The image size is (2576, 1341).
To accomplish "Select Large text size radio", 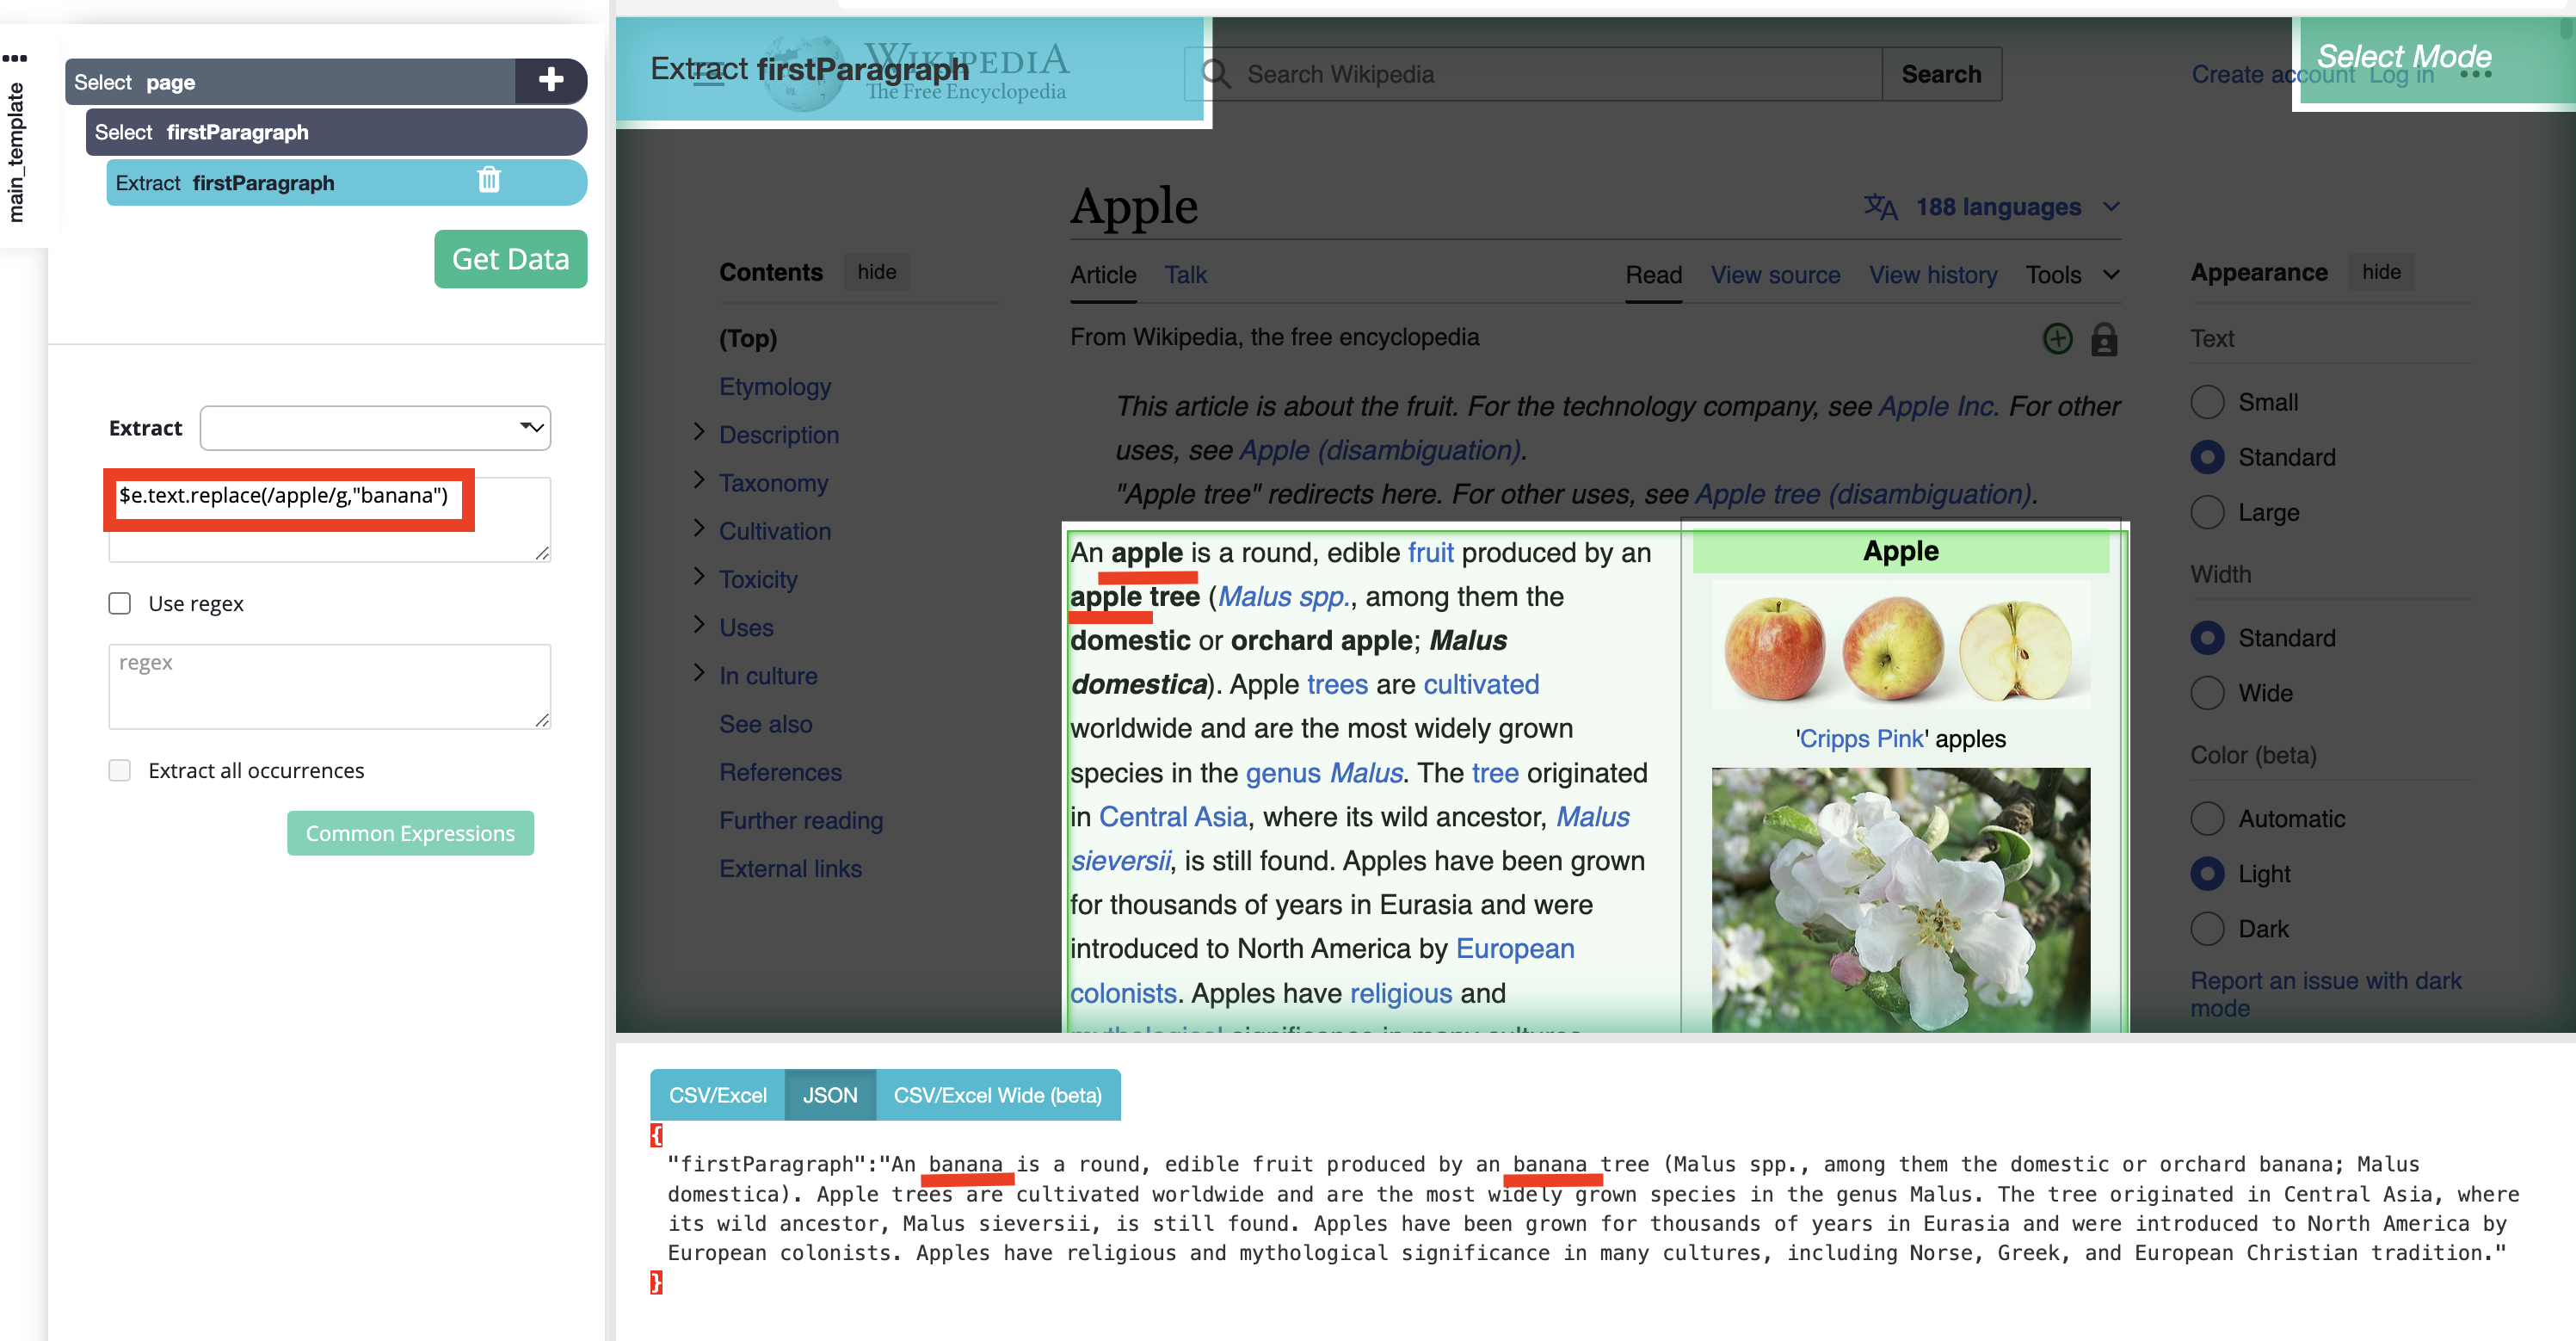I will [2207, 511].
